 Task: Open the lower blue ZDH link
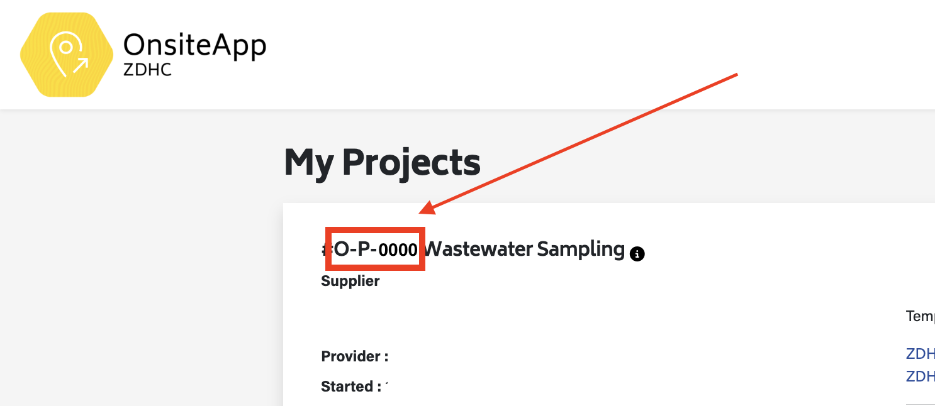pyautogui.click(x=919, y=376)
